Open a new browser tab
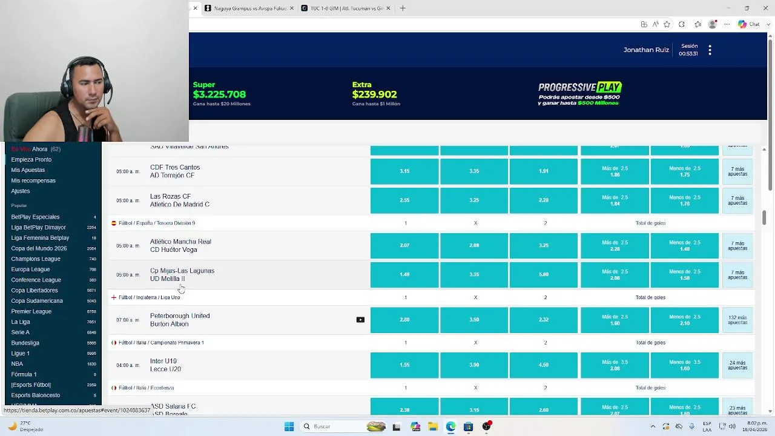 tap(403, 8)
